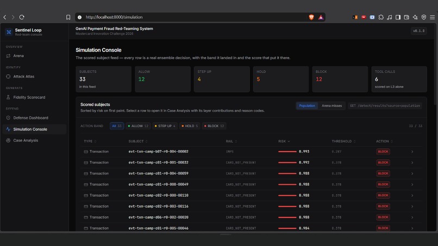Sort table by THRESHOLD column
The height and width of the screenshot is (246, 438).
tap(343, 141)
